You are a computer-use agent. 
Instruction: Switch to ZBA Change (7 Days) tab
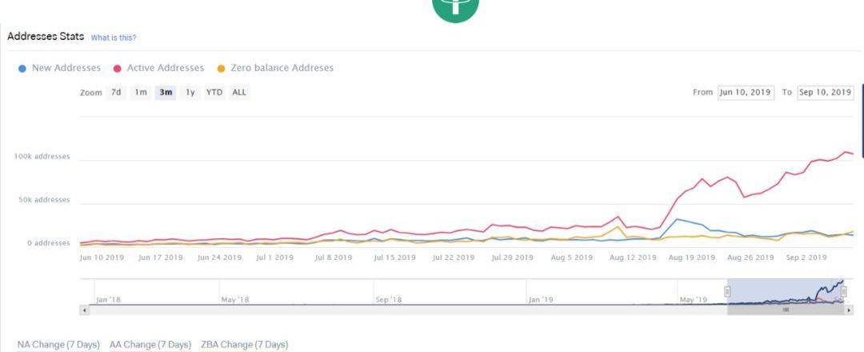click(x=244, y=345)
